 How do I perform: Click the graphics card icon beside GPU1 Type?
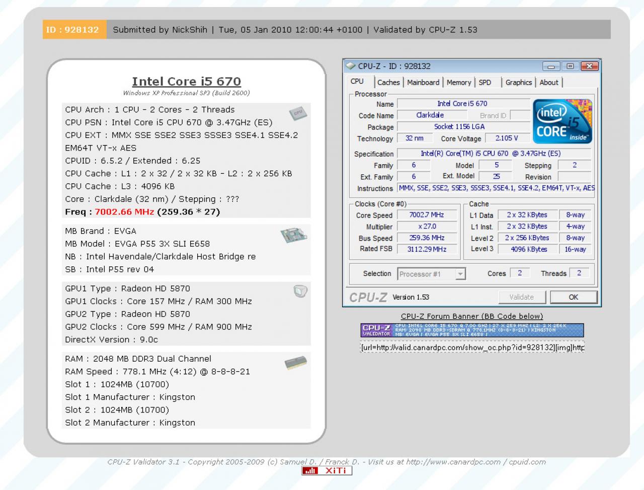(300, 291)
